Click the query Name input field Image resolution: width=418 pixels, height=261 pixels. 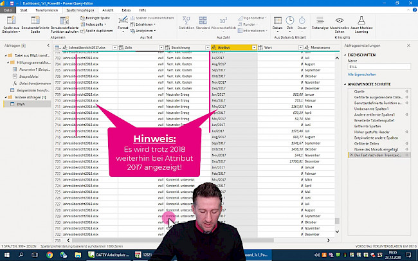coord(379,67)
